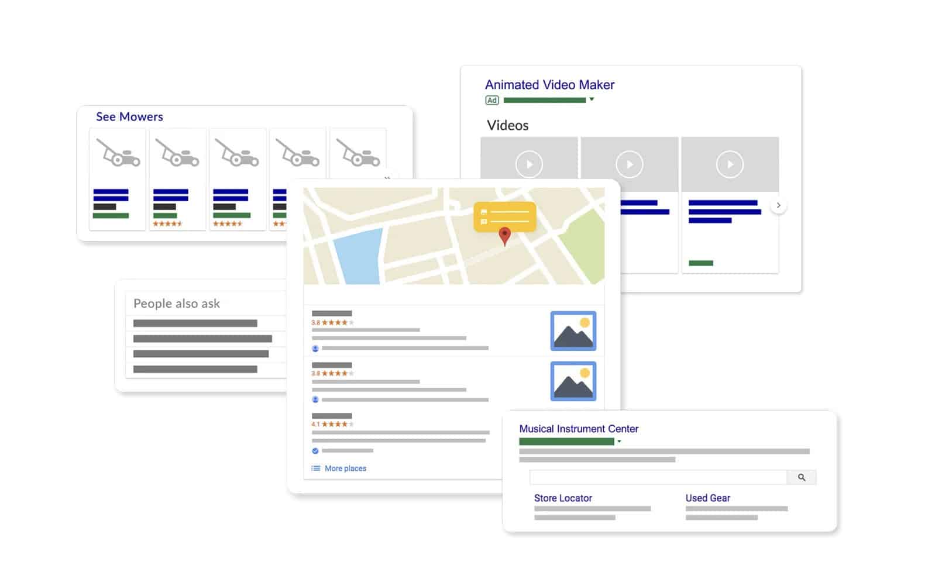Open the Used Gear sitelink
The height and width of the screenshot is (579, 928).
pos(708,498)
